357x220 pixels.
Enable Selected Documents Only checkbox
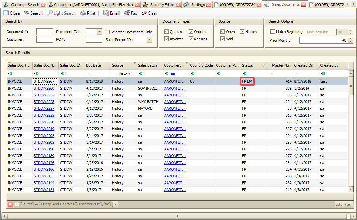[x=108, y=32]
